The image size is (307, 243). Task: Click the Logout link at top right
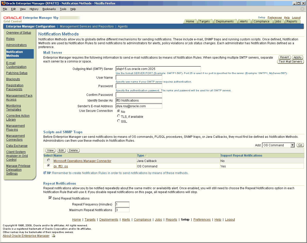296,17
